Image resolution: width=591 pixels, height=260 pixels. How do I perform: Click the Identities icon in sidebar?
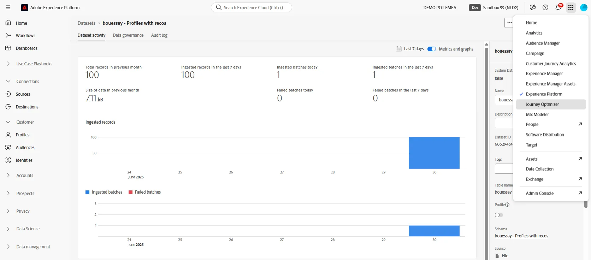[8, 160]
